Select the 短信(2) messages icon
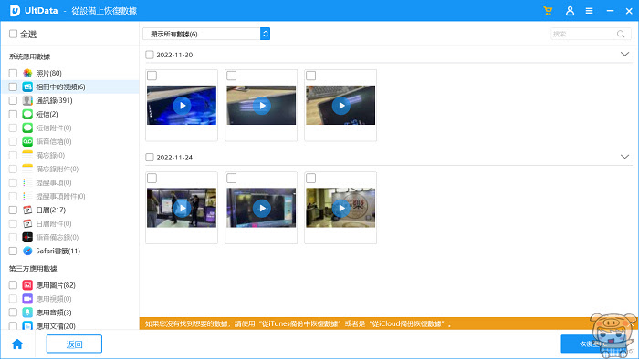 point(27,114)
